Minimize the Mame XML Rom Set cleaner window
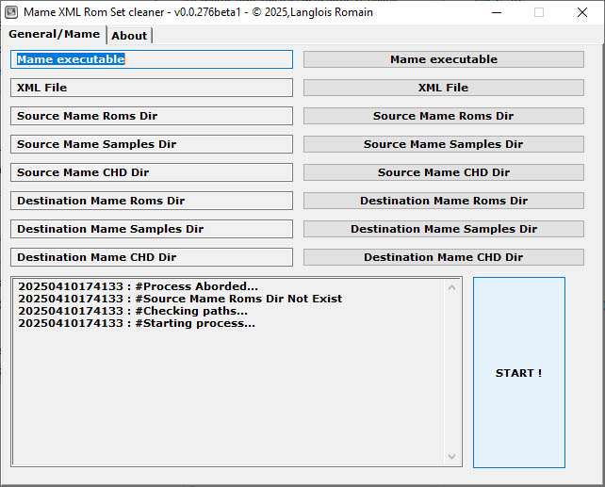Screen dimensions: 605x487 [497, 12]
